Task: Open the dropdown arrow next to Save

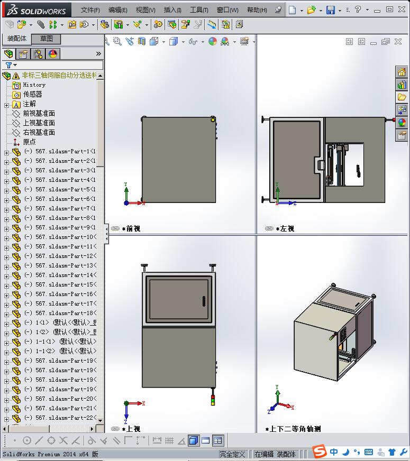Action: click(340, 11)
